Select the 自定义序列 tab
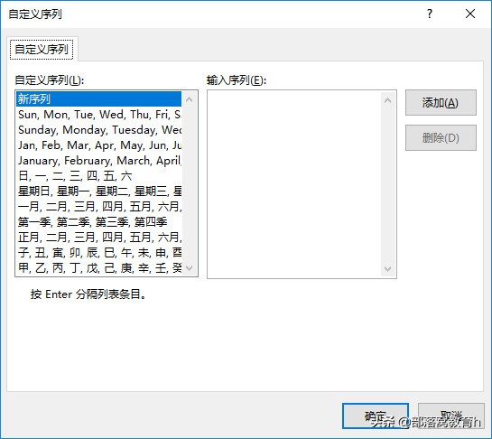 [x=42, y=50]
